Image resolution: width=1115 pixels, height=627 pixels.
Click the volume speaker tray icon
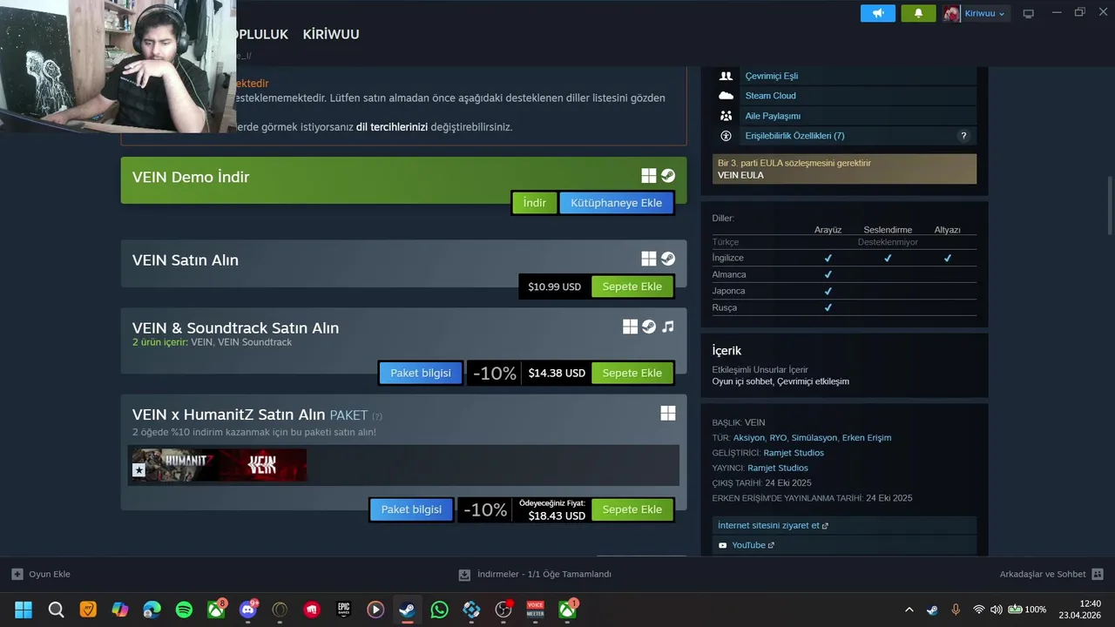click(x=996, y=610)
